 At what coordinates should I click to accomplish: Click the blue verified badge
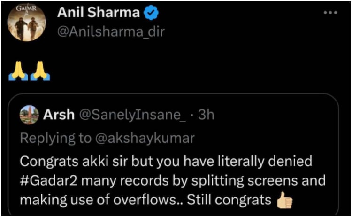tap(150, 14)
